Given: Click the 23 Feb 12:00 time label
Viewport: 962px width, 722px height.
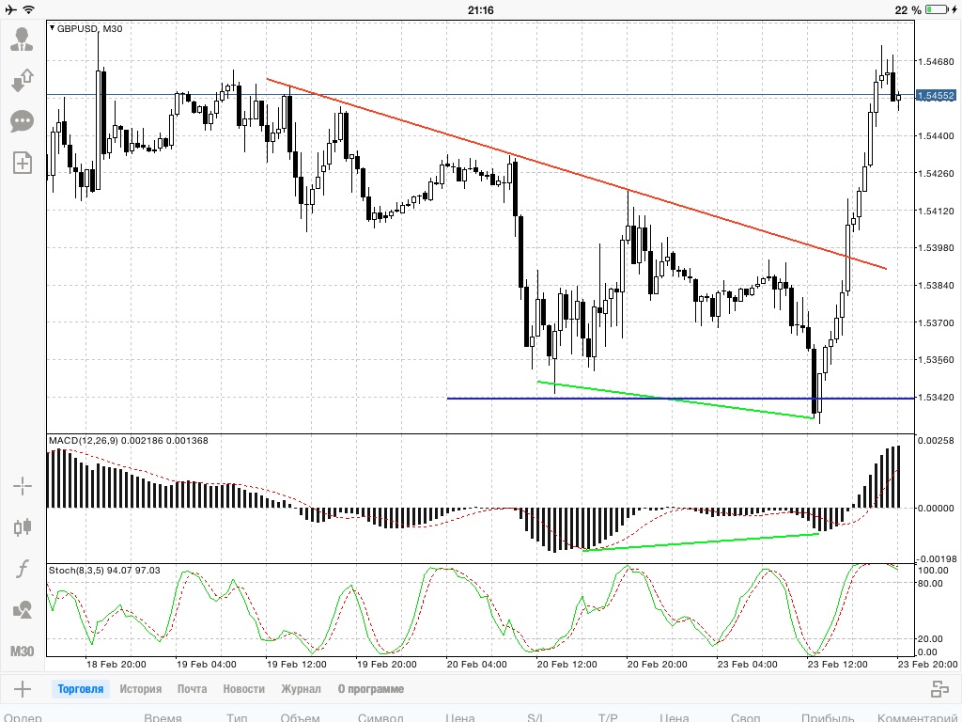Looking at the screenshot, I should (x=837, y=665).
